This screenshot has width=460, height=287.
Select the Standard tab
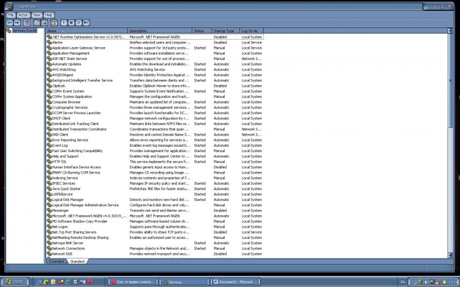pyautogui.click(x=77, y=261)
